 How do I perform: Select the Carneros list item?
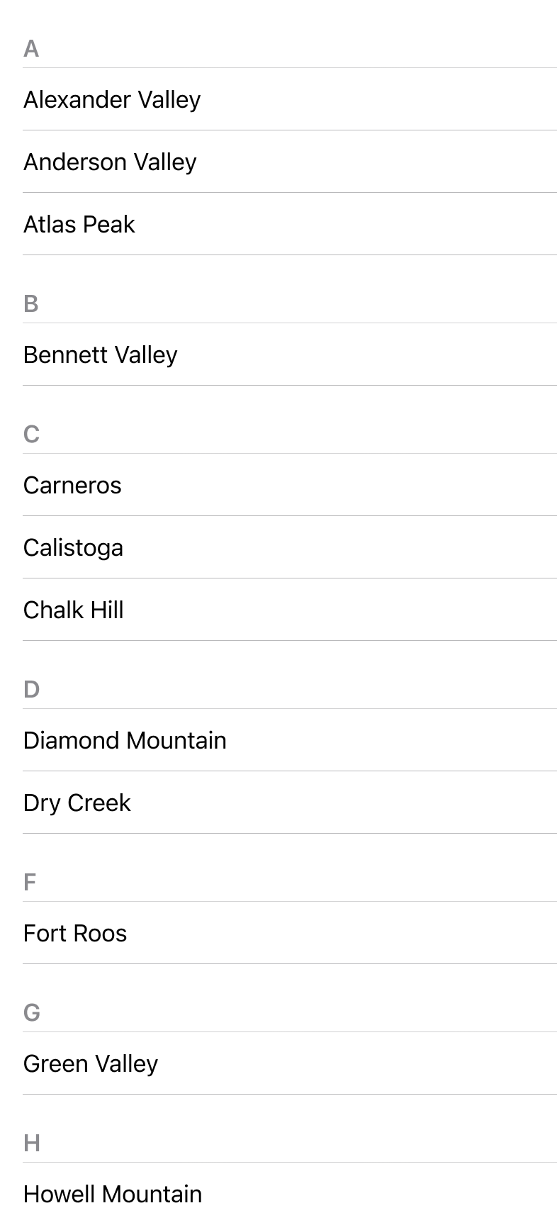coord(72,486)
